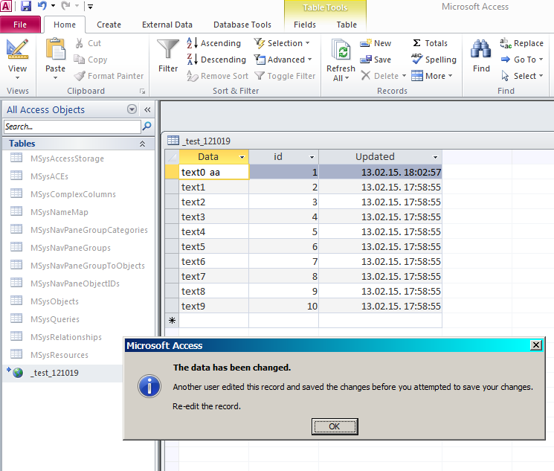Switch to the Database Tools tab

tap(242, 25)
